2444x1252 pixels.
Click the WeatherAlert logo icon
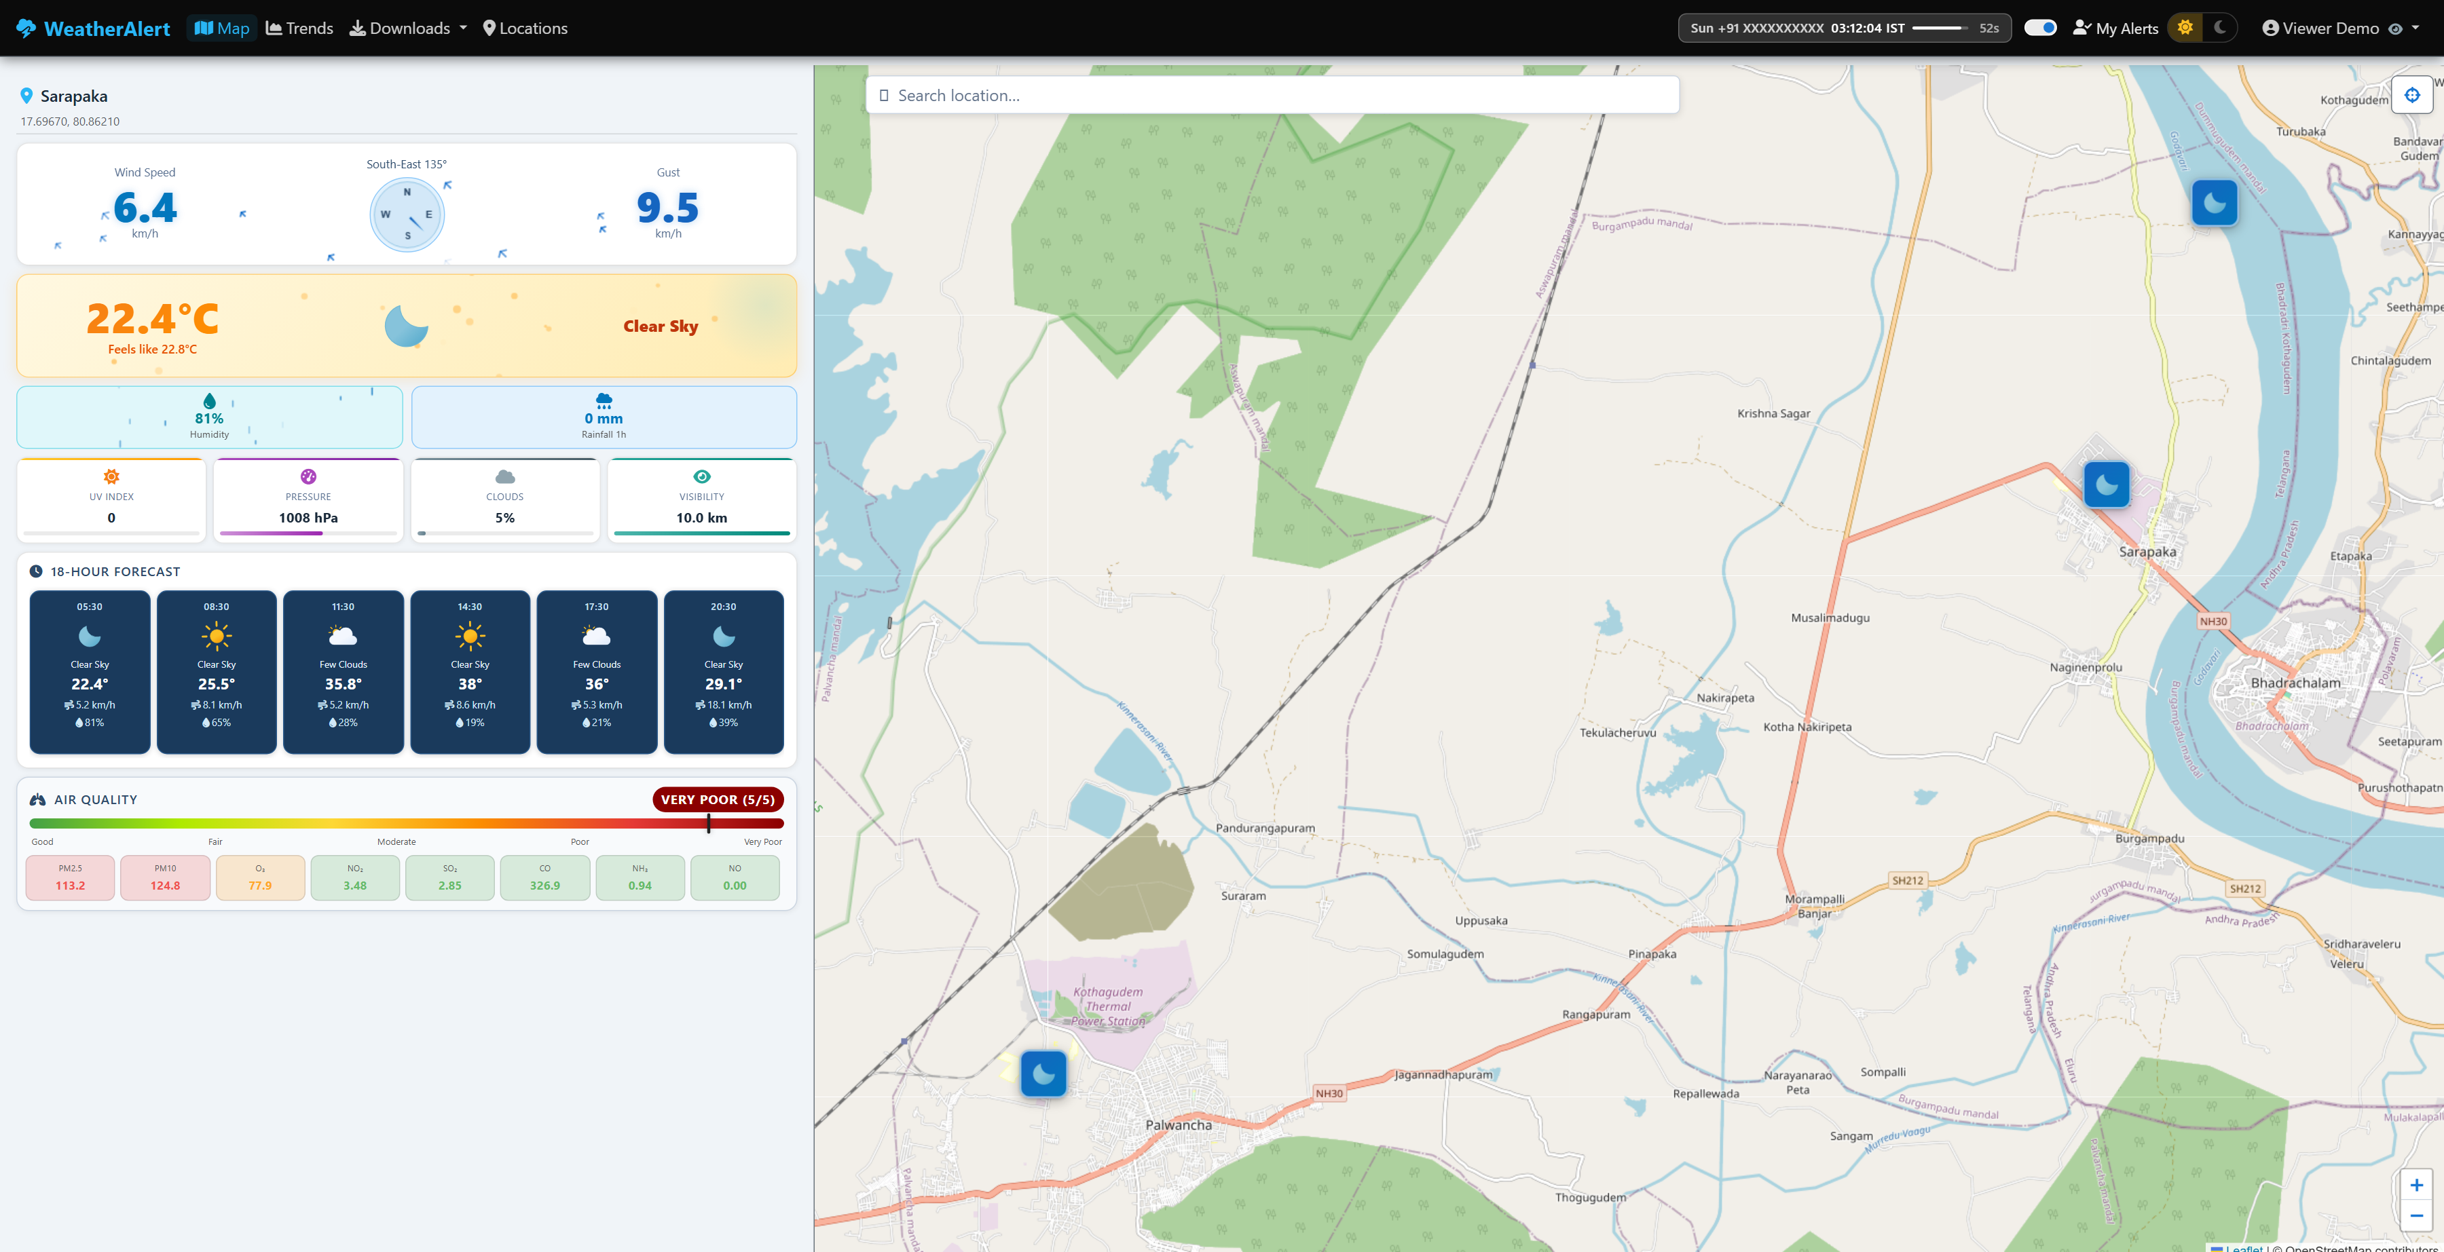[x=26, y=28]
